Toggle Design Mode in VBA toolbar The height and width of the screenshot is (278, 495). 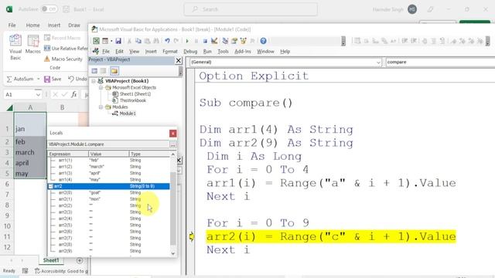pyautogui.click(x=214, y=41)
